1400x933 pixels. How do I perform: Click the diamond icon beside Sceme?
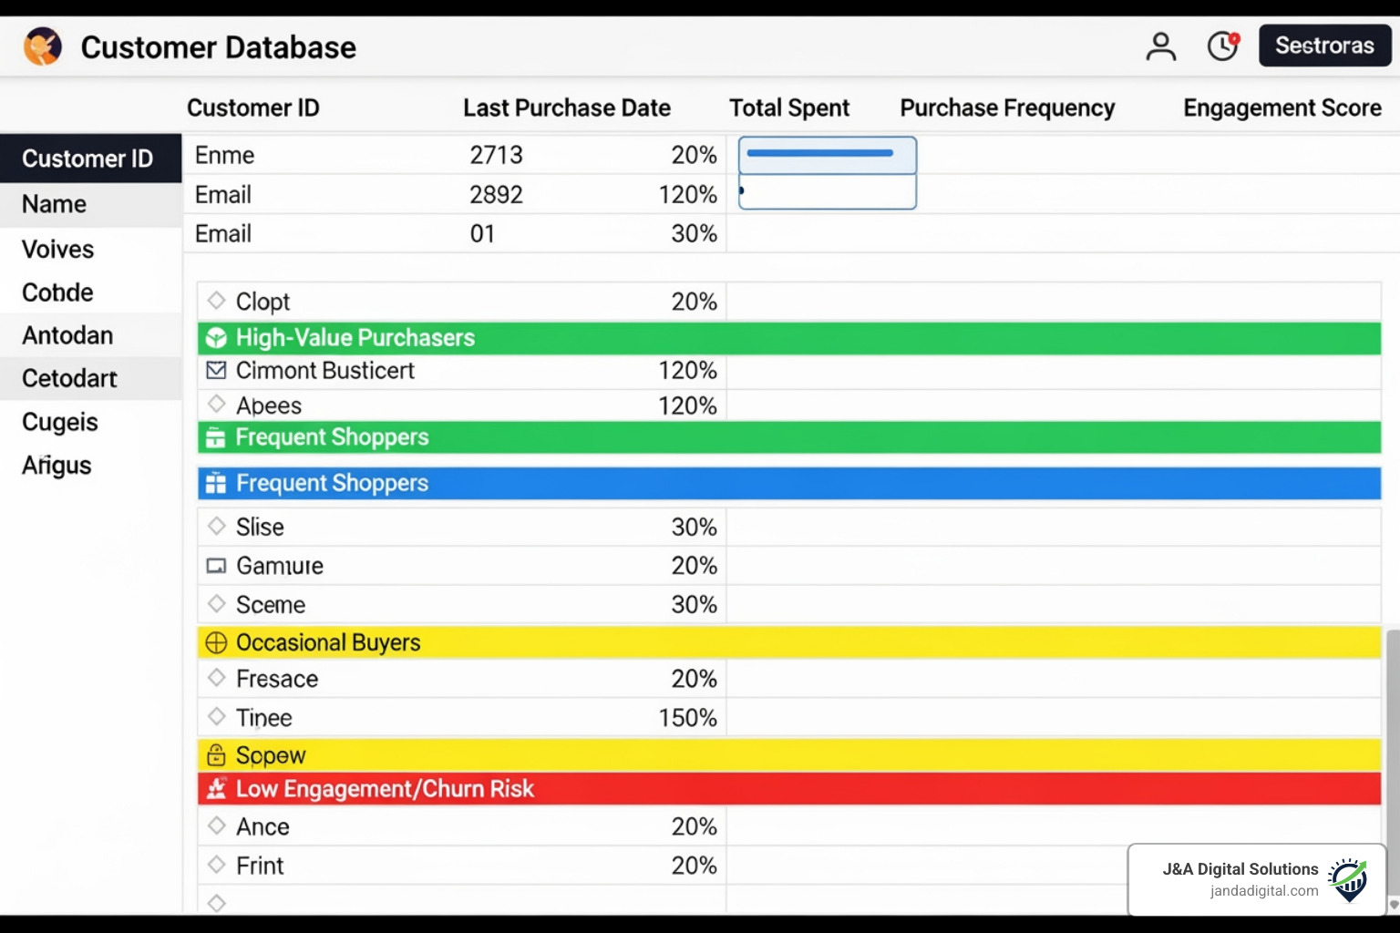216,603
